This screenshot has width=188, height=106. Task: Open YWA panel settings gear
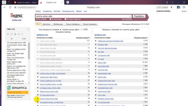pos(28,29)
